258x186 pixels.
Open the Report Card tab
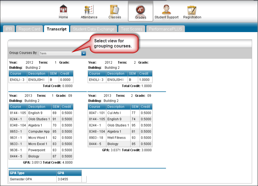click(x=29, y=29)
